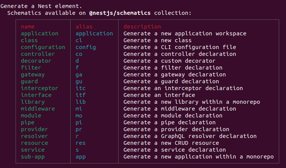Click the 'ga' alias
The image size is (286, 168).
click(x=79, y=75)
